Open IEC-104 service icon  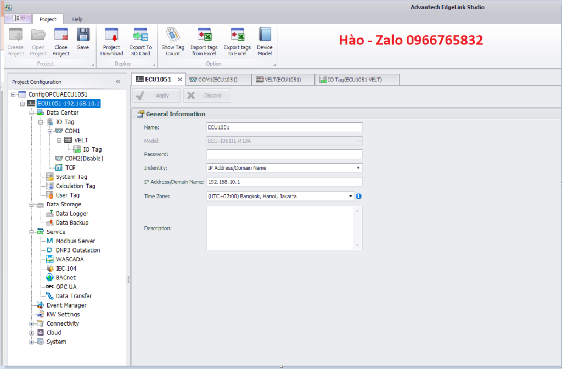[50, 268]
